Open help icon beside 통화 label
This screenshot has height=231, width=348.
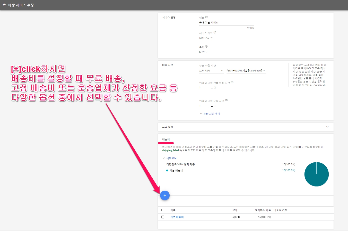click(x=206, y=47)
